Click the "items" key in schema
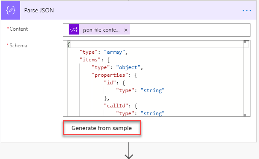 click(x=90, y=60)
